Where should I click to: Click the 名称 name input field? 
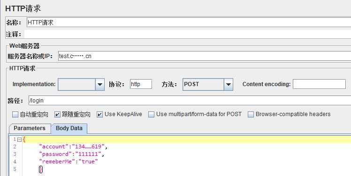[x=189, y=22]
